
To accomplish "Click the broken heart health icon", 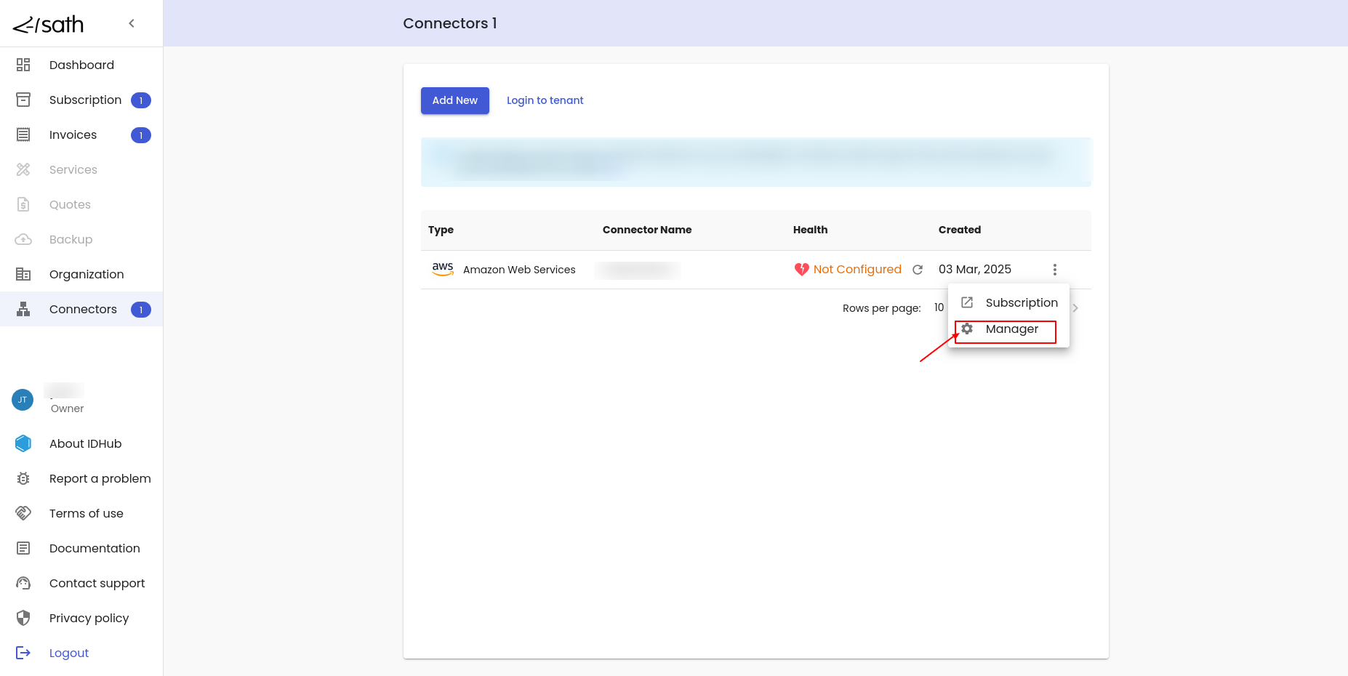I will click(x=801, y=270).
